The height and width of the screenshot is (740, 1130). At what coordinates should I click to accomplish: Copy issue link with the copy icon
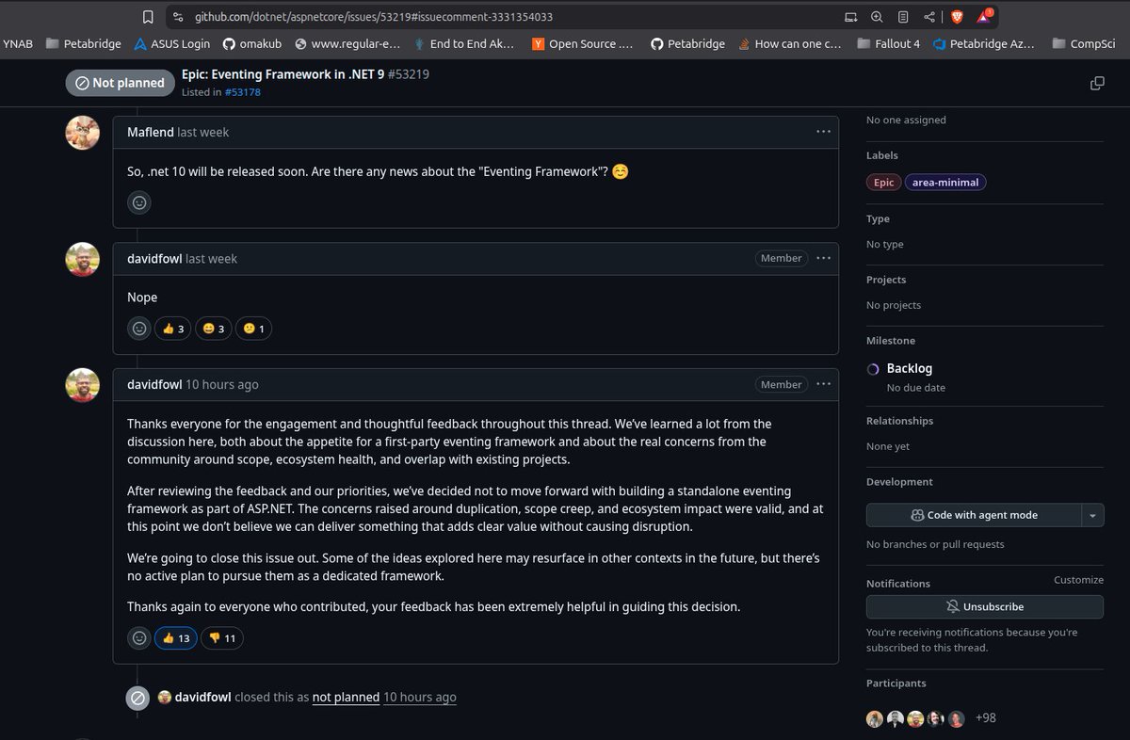(1097, 83)
